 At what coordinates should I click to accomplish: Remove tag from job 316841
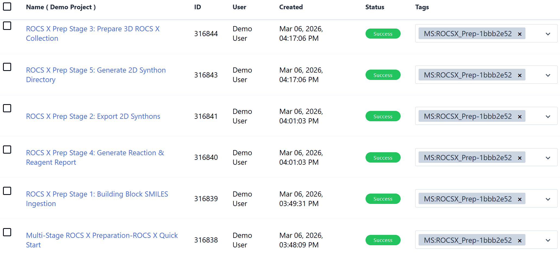click(x=519, y=117)
